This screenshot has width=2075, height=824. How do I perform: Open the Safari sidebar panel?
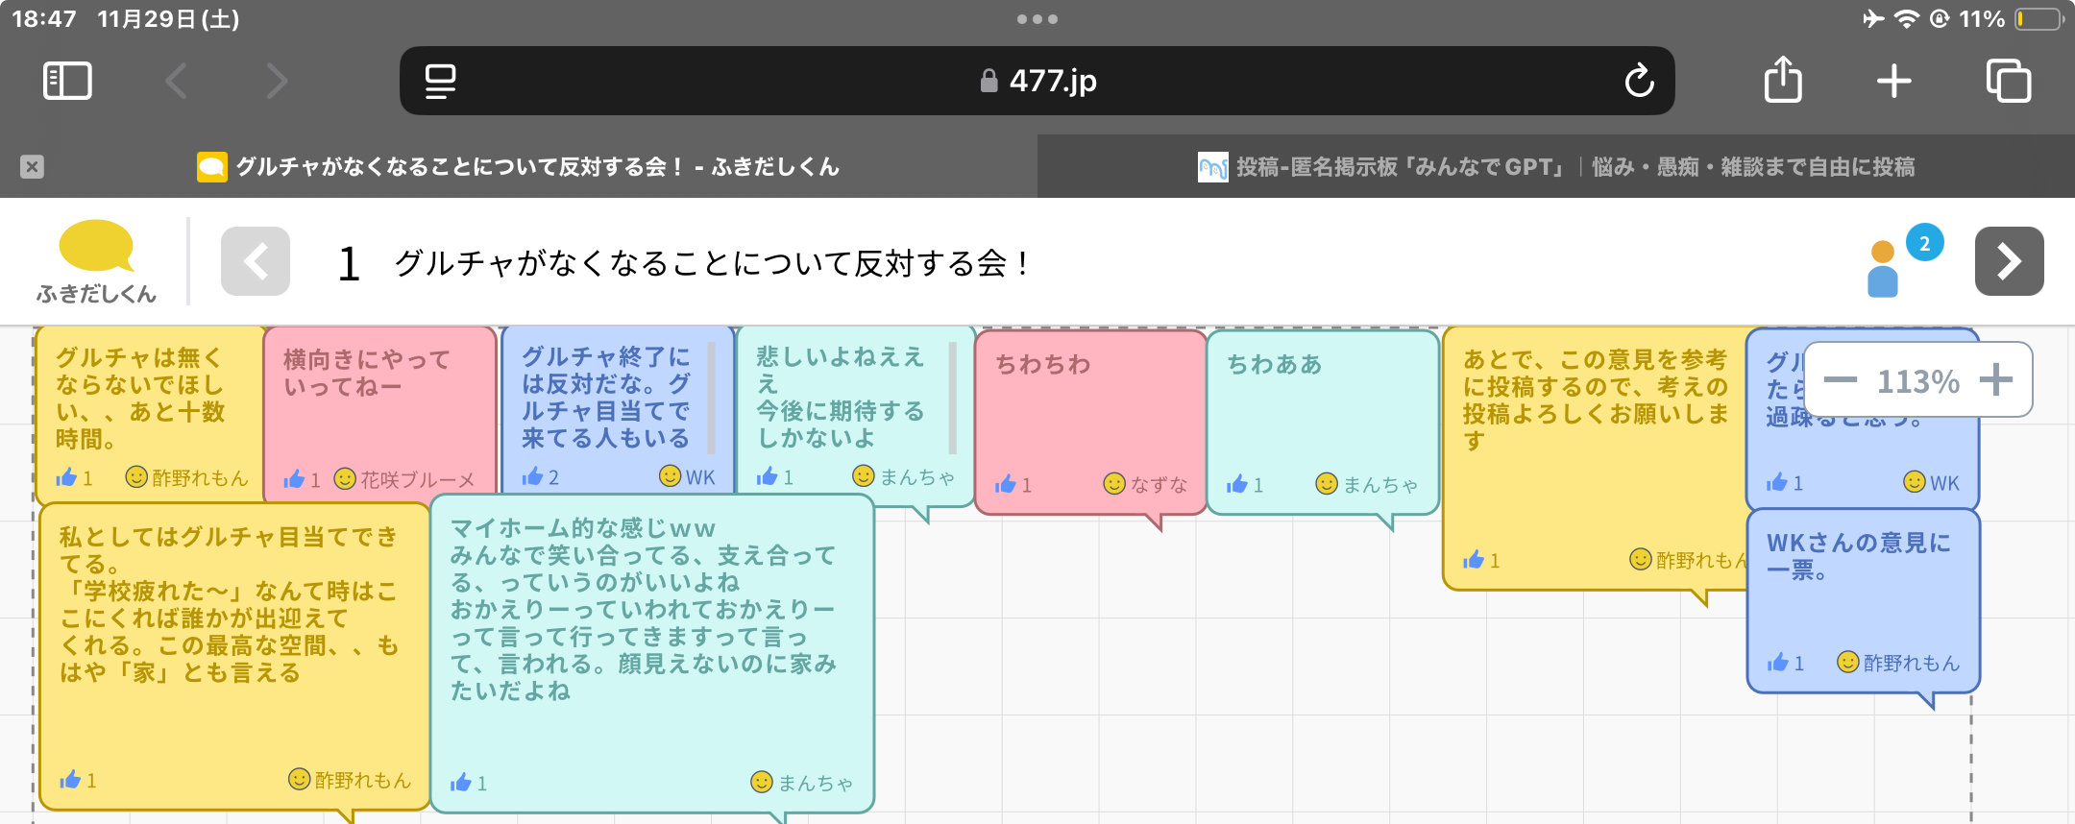pos(67,81)
